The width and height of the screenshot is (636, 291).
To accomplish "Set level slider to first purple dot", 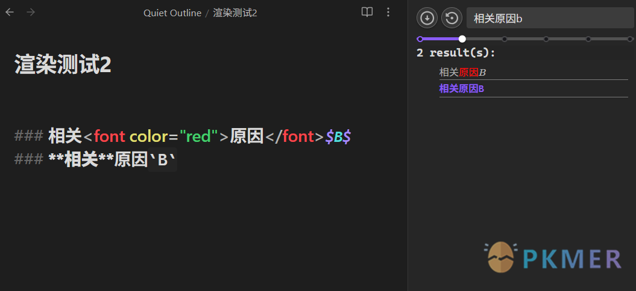I will click(420, 39).
